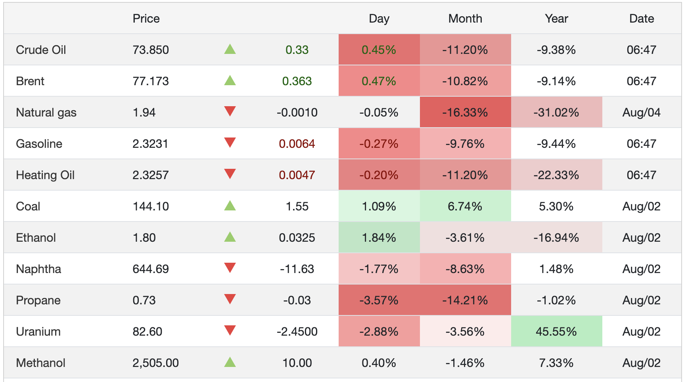Open the Crude Oil commodity link

(41, 50)
